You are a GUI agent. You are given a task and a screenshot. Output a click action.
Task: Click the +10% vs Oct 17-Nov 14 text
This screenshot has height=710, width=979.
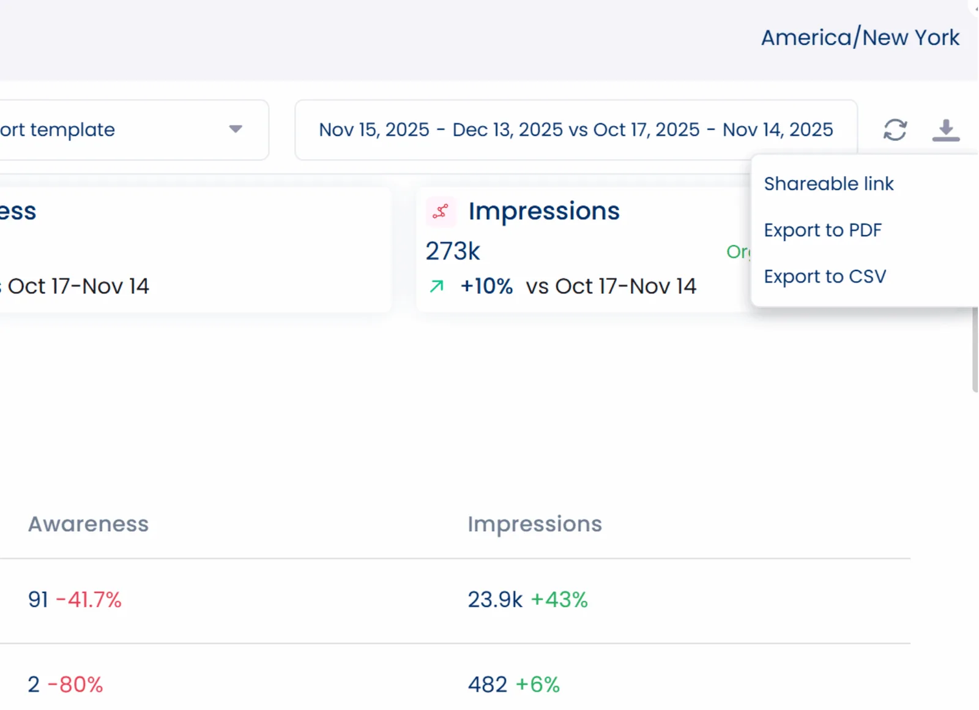[578, 286]
